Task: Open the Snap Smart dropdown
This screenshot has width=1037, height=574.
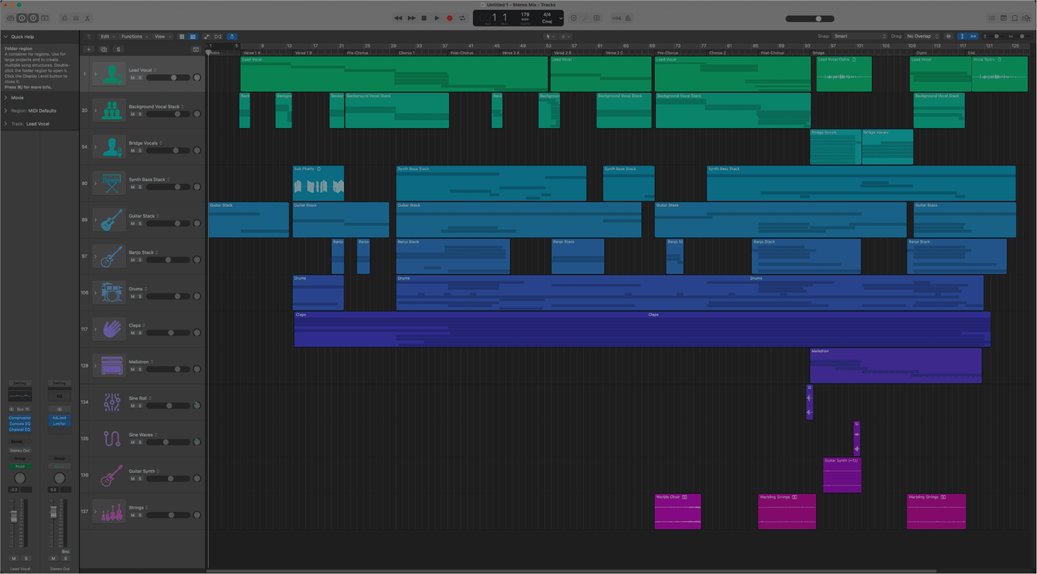Action: (x=860, y=37)
